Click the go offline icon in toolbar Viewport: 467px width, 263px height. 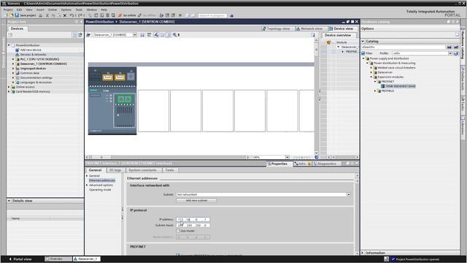tap(139, 15)
